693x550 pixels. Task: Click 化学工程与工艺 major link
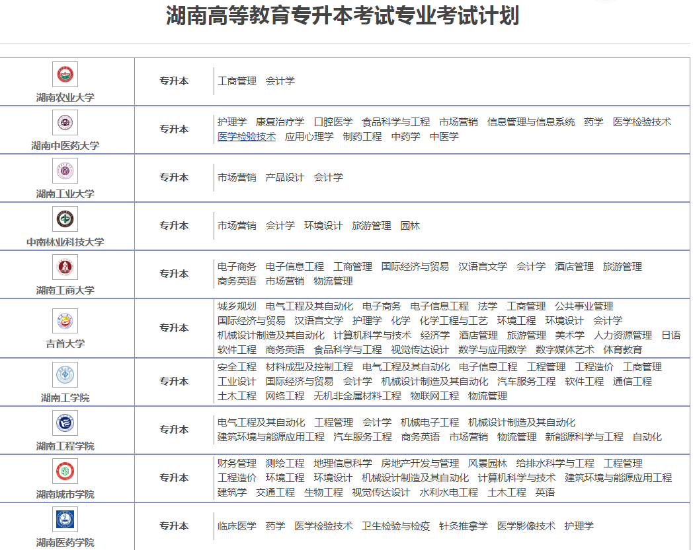coord(454,322)
